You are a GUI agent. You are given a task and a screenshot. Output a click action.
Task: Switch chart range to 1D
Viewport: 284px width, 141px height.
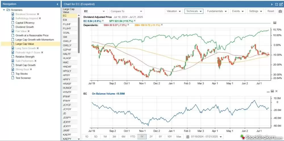(x=87, y=137)
